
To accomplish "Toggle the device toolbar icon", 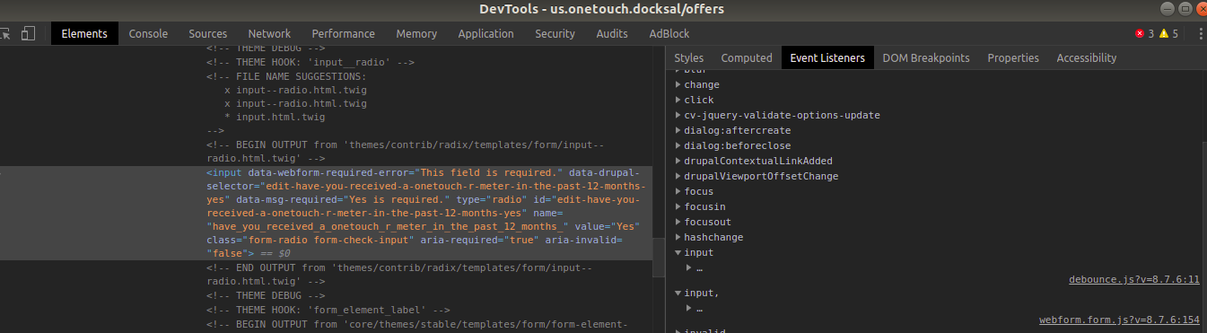I will pyautogui.click(x=29, y=33).
